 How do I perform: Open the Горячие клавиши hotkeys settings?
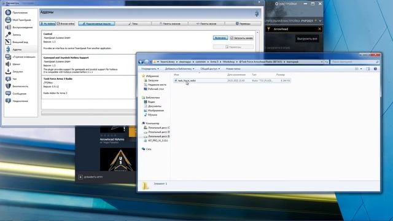coord(20,57)
